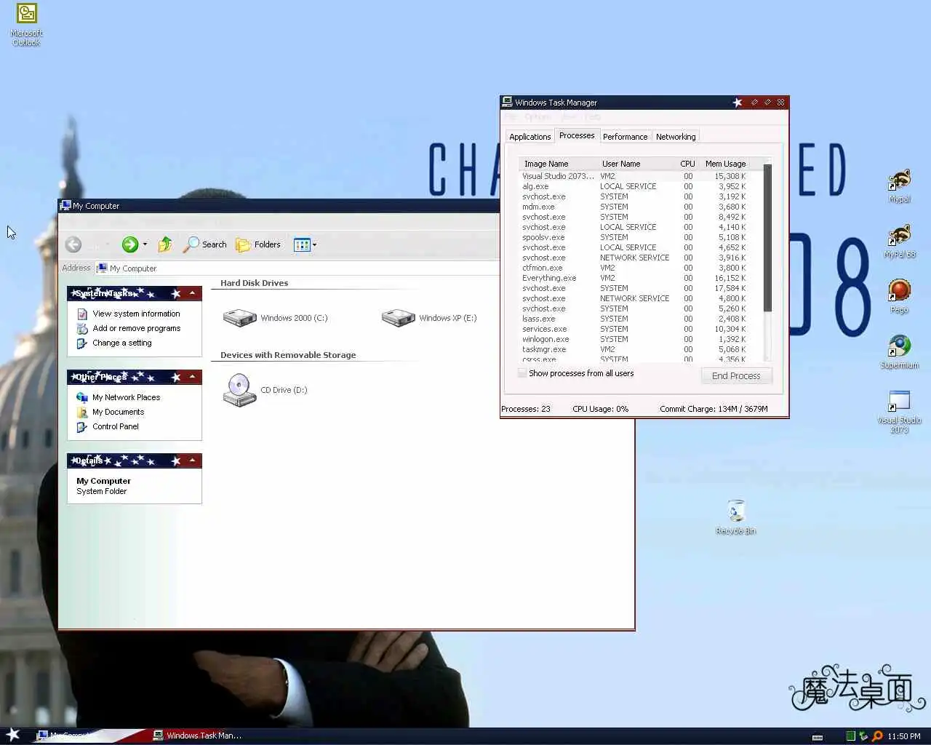Click the green Forward arrow in My Computer
The image size is (931, 745).
click(129, 244)
